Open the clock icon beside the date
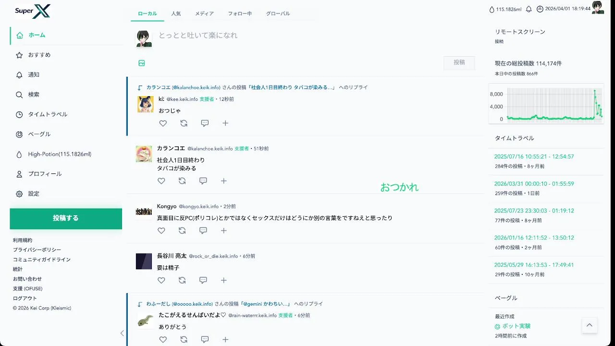This screenshot has height=346, width=615. 540,9
